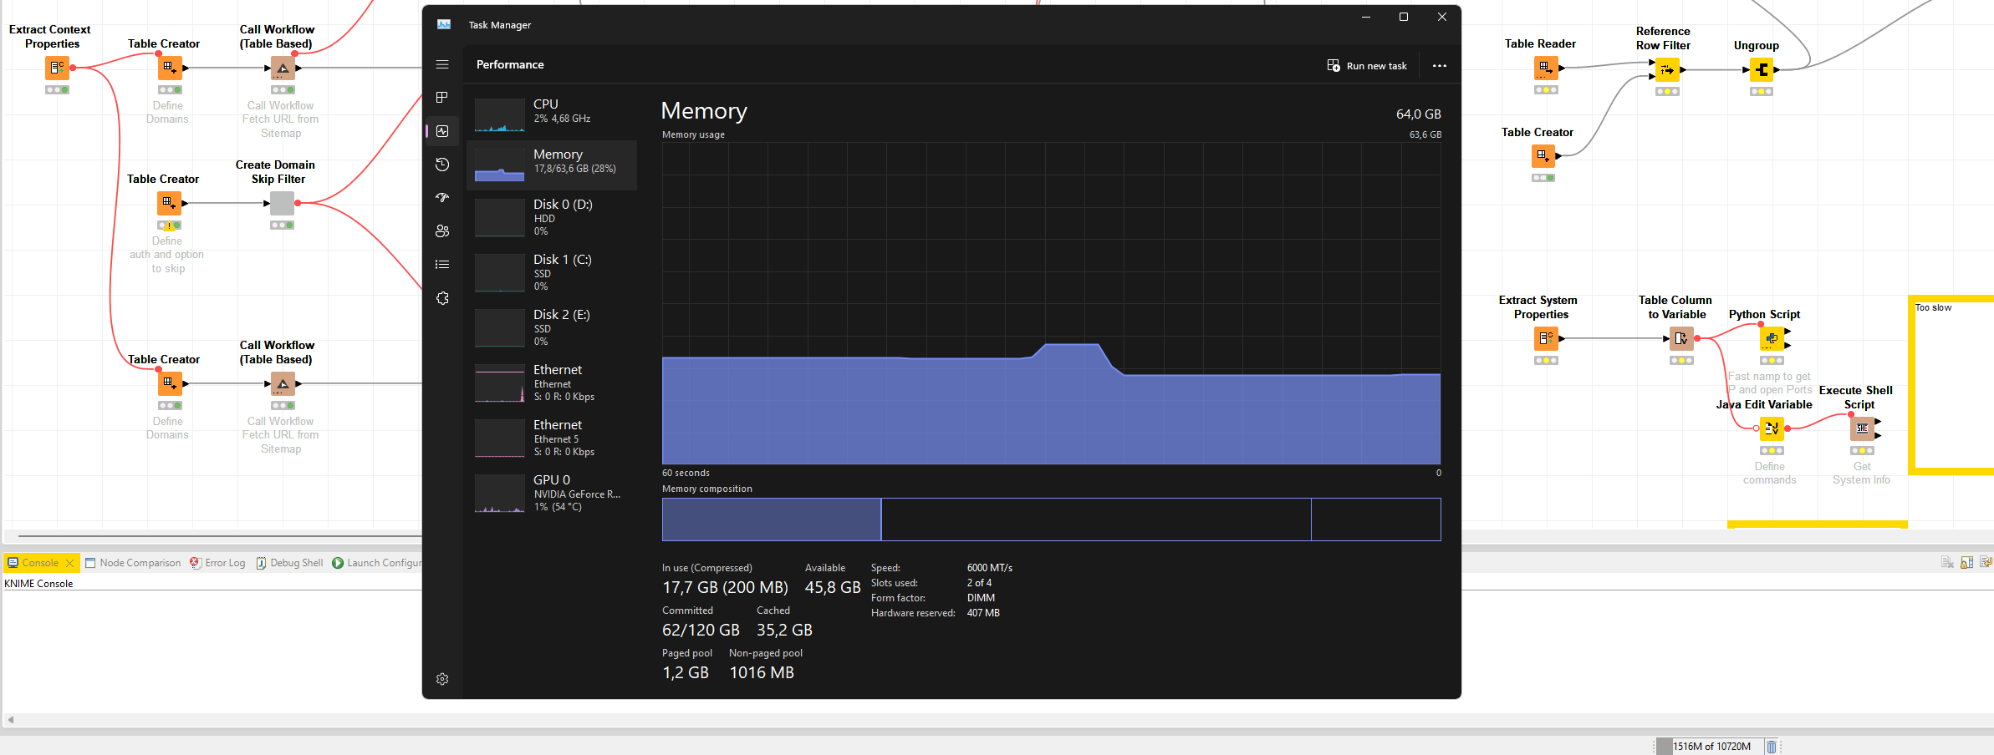1994x755 pixels.
Task: Click Run new task button
Action: (1367, 66)
